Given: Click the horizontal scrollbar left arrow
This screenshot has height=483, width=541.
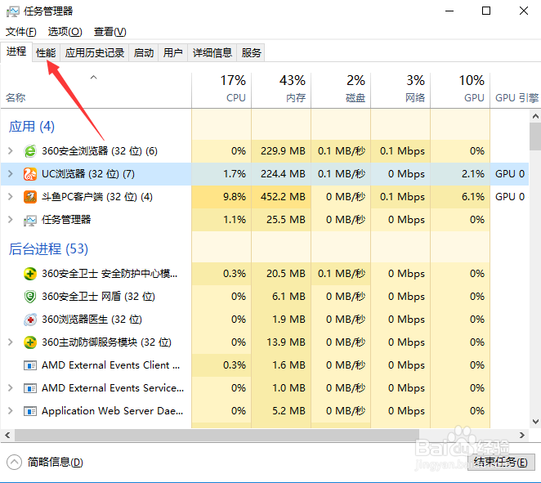Looking at the screenshot, I should point(7,436).
